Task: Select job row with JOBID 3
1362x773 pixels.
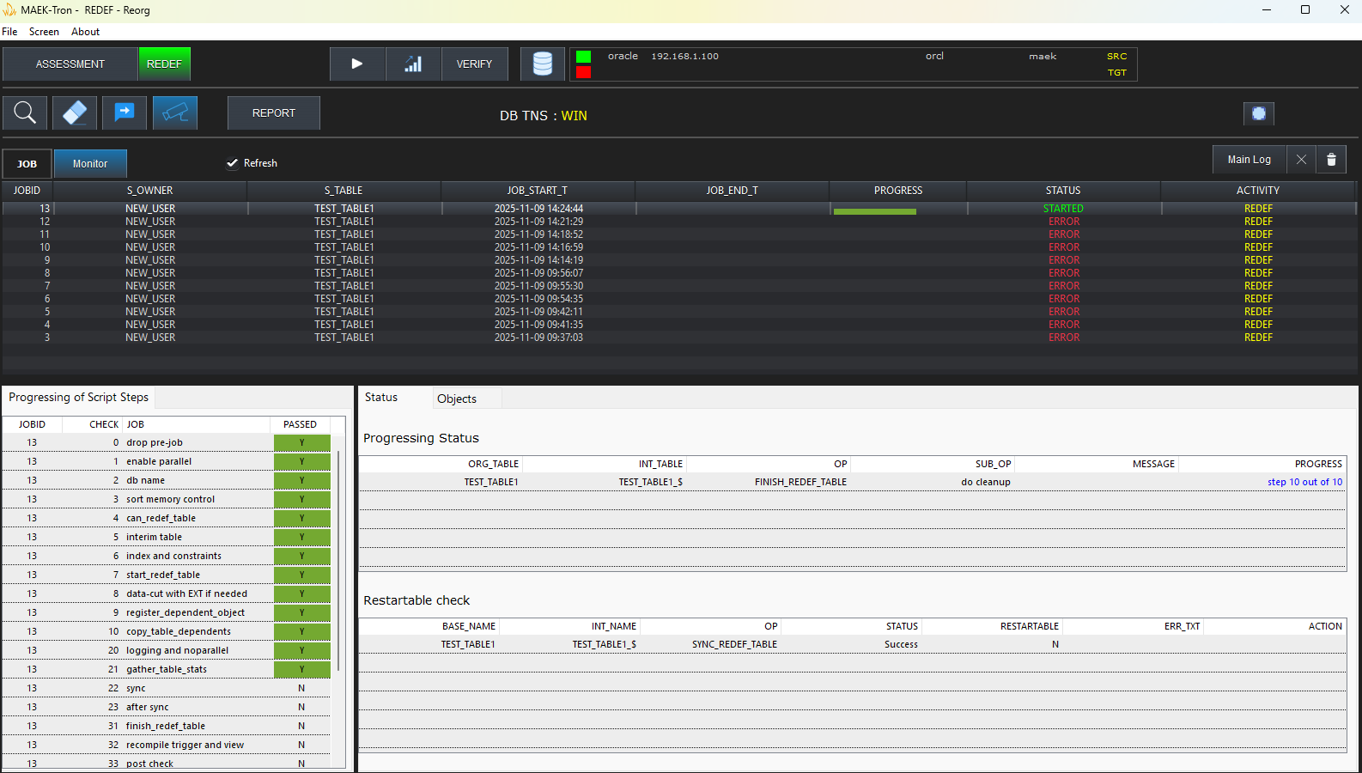Action: point(679,338)
